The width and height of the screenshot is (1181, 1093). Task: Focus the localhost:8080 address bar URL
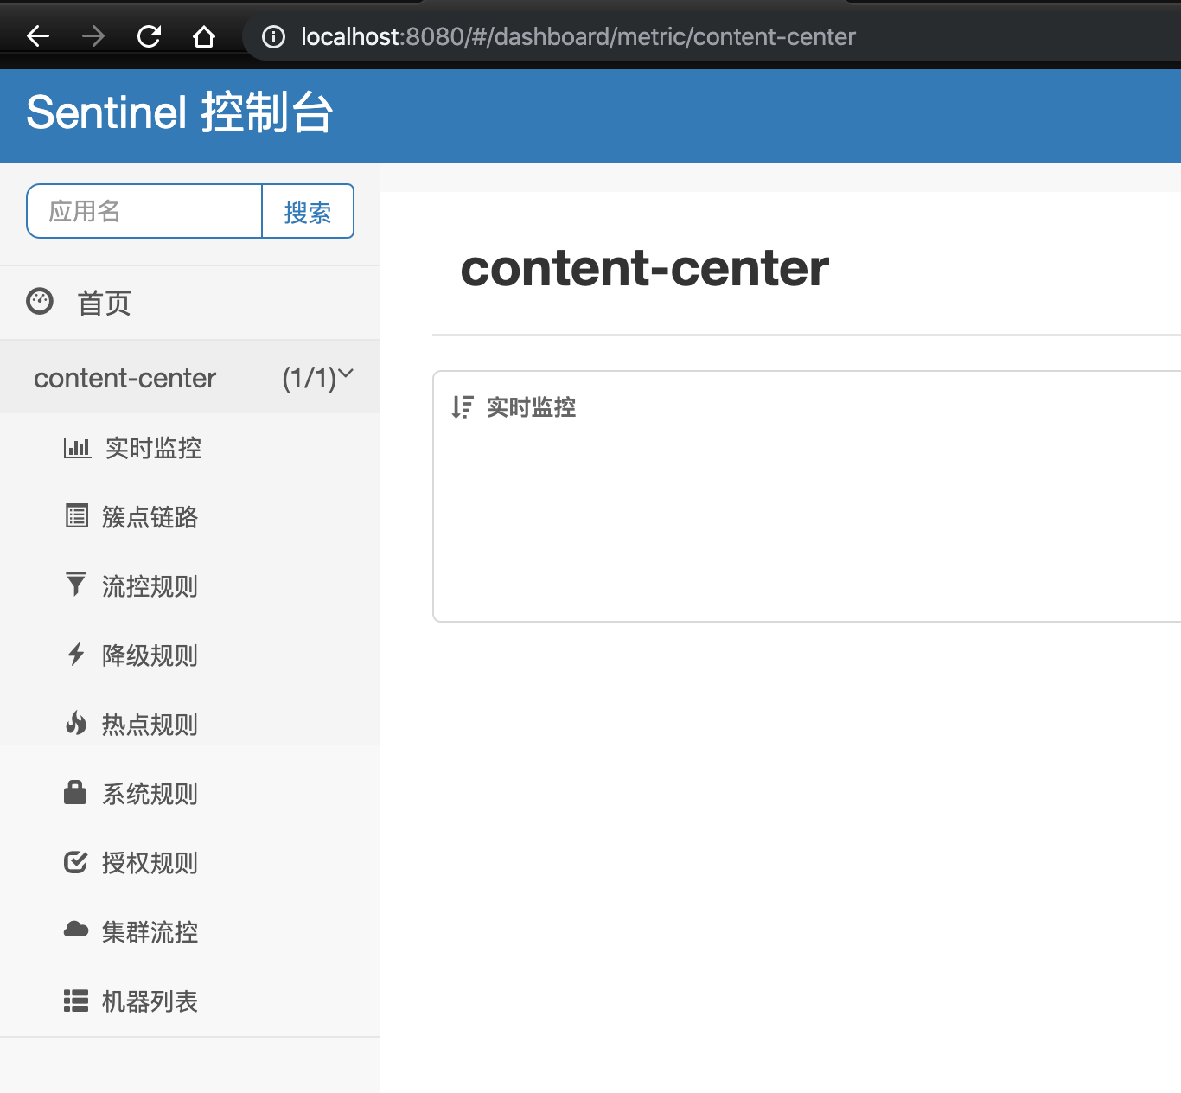pyautogui.click(x=578, y=36)
